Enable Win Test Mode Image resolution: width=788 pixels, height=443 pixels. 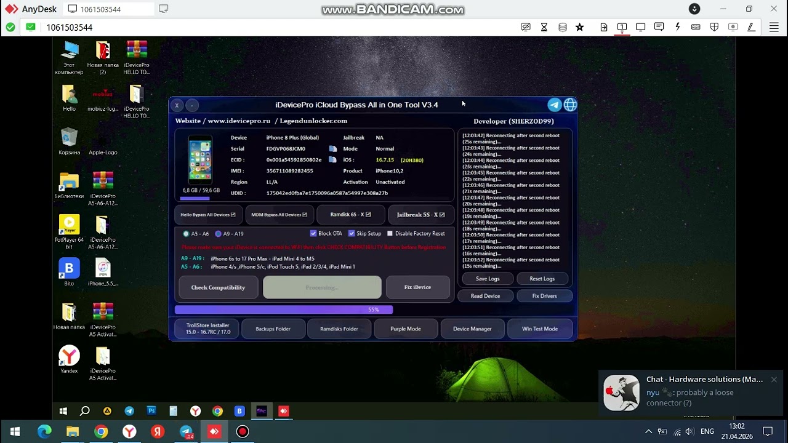[540, 329]
